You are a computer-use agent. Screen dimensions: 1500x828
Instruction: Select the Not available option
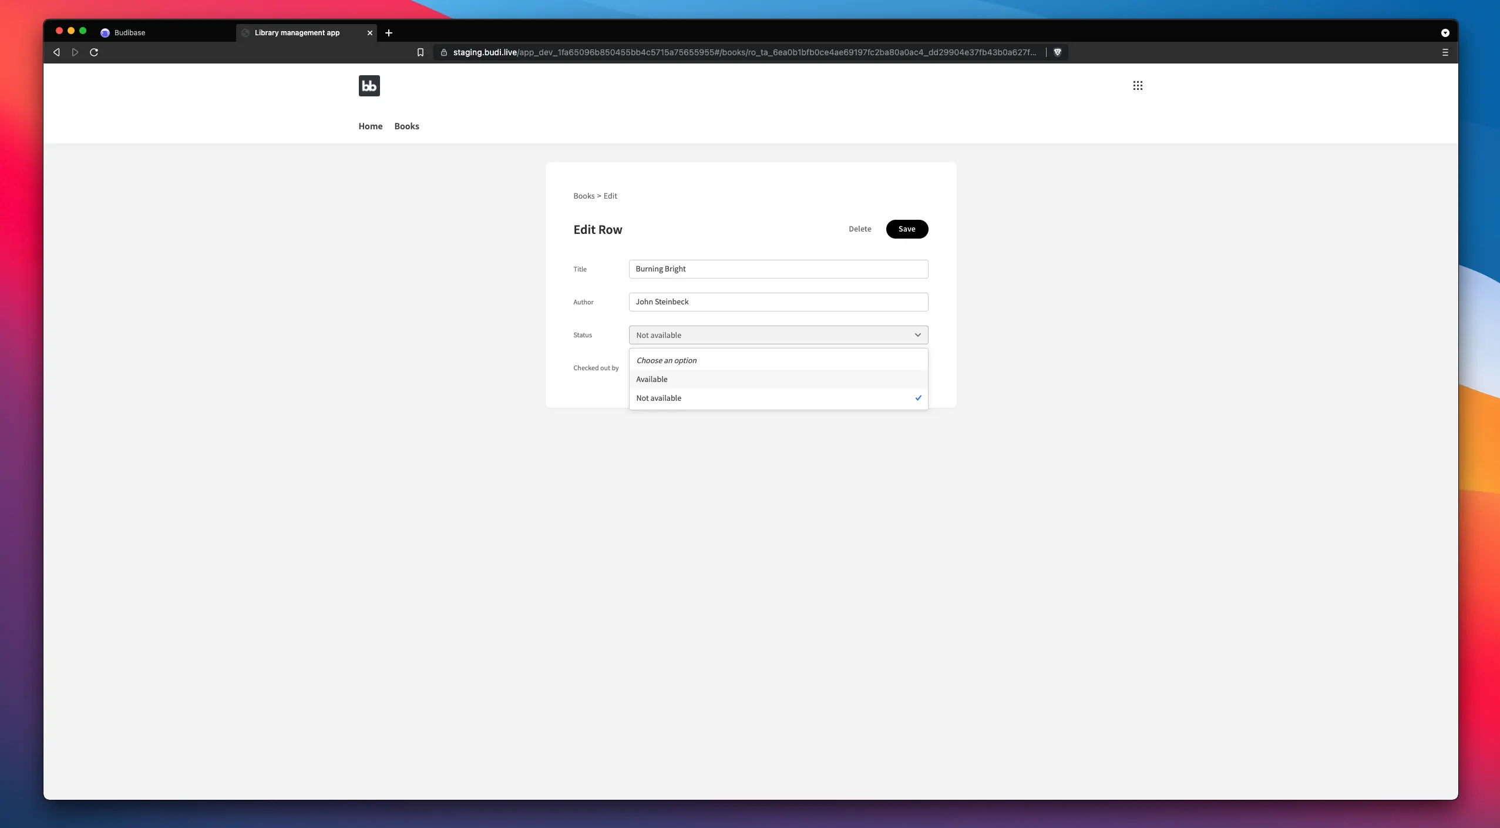point(658,398)
